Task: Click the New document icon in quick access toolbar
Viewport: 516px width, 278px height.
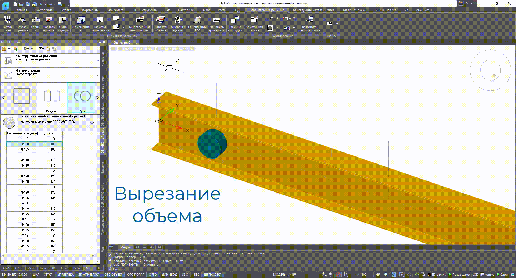Action: pos(15,4)
